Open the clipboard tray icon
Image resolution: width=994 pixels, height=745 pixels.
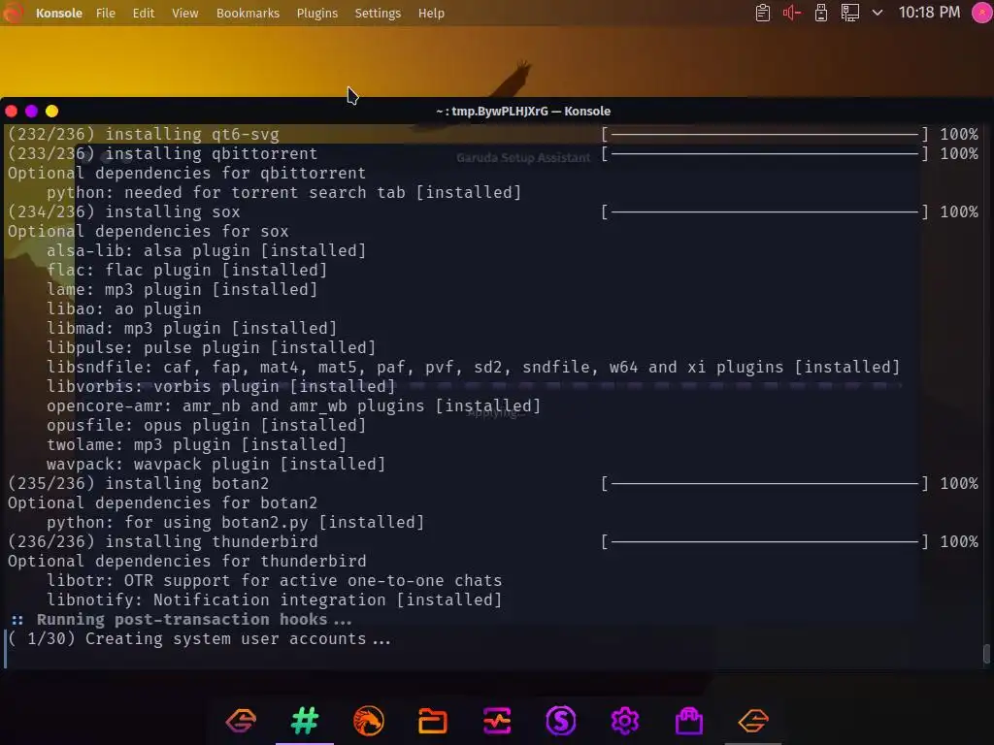[x=763, y=13]
